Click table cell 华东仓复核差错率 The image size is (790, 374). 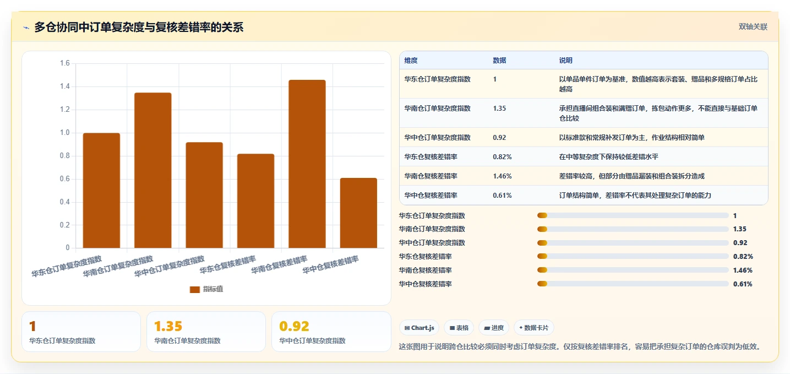(431, 157)
